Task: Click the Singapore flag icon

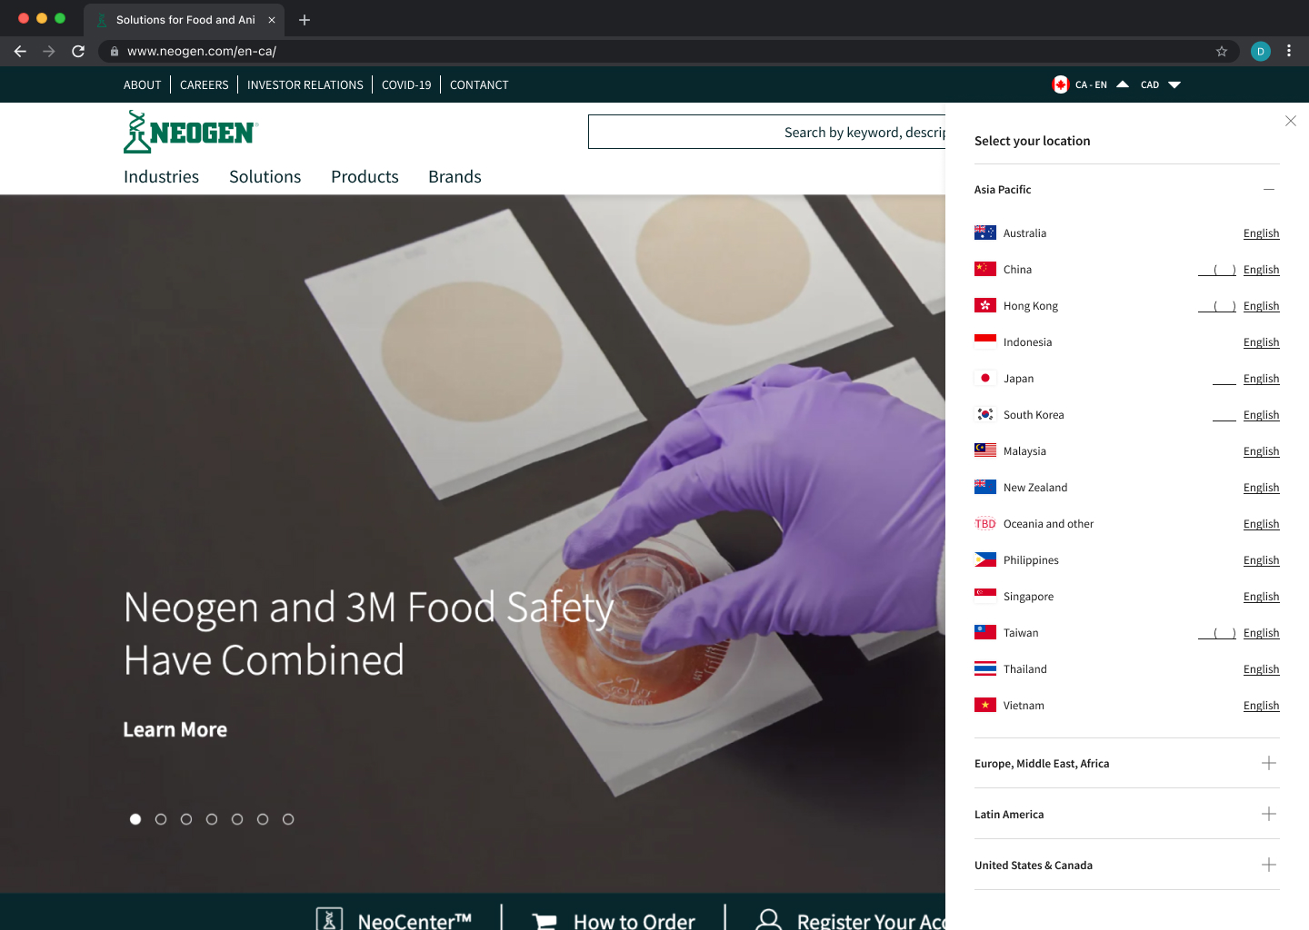Action: click(985, 596)
